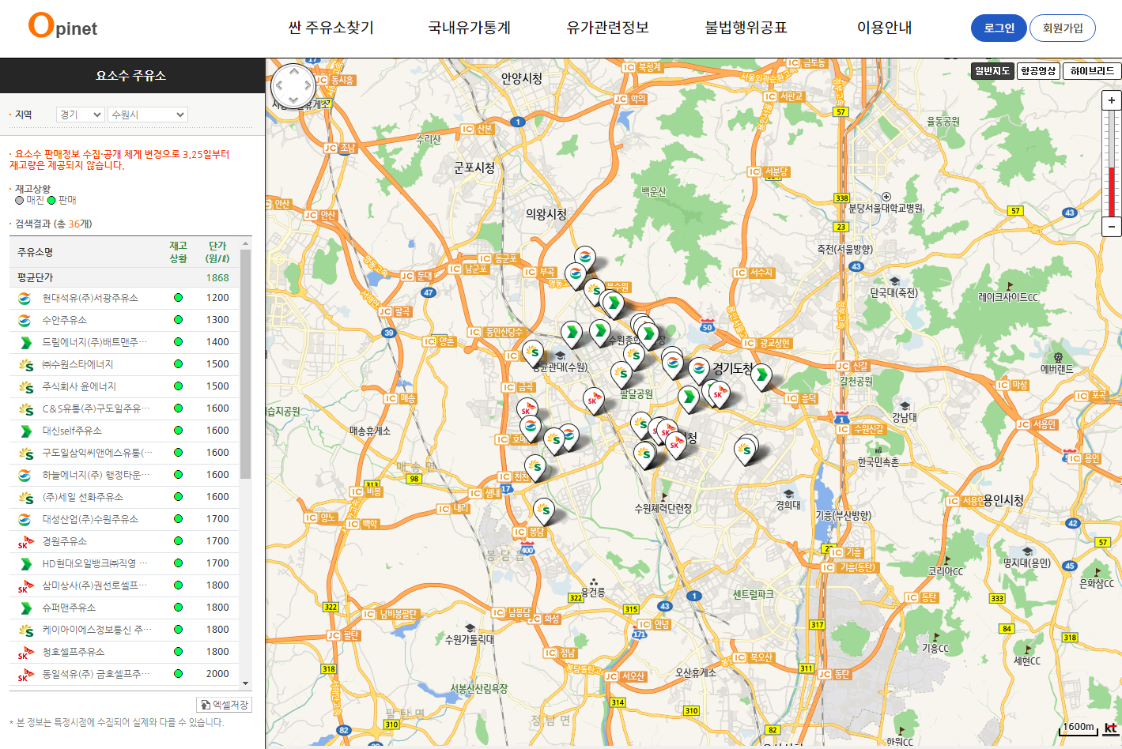Click SK icon next to 동일석유(주) 금호셀프주

coord(26,675)
